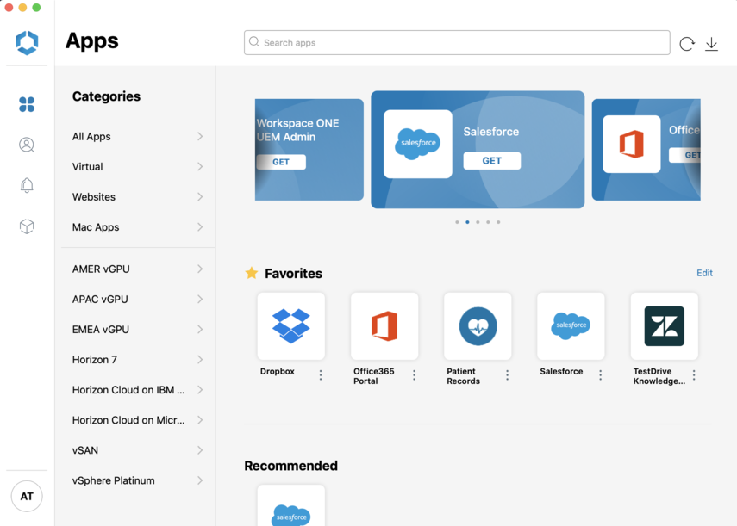Click the refresh icon beside search

click(687, 44)
